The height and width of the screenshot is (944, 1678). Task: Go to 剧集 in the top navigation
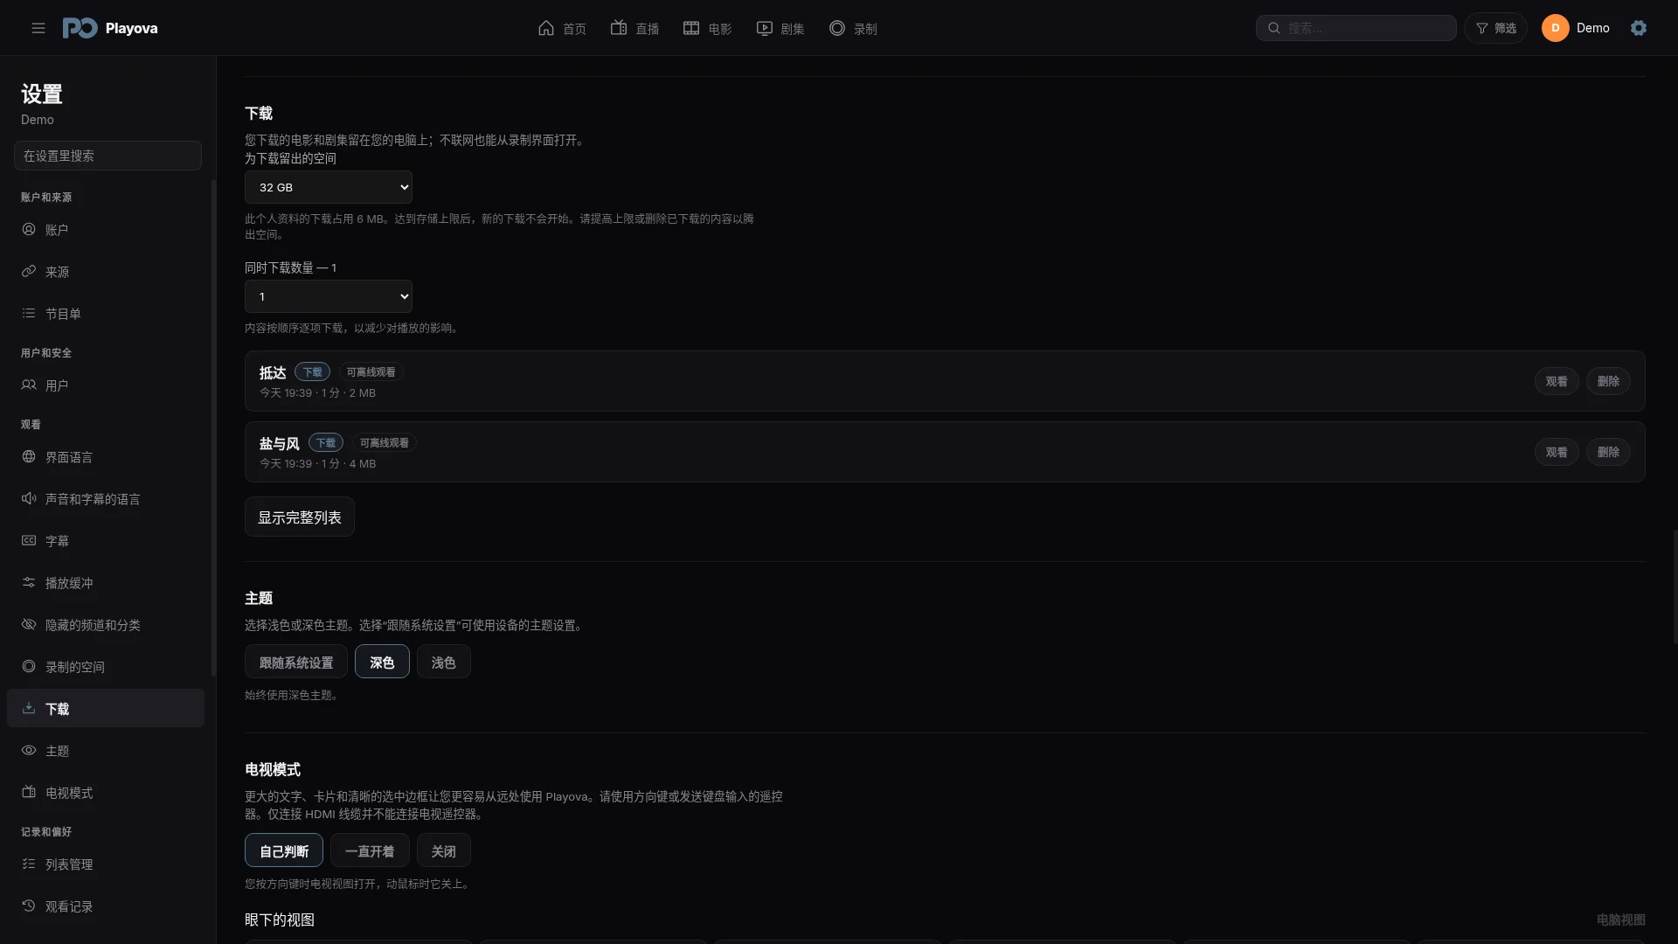tap(780, 28)
